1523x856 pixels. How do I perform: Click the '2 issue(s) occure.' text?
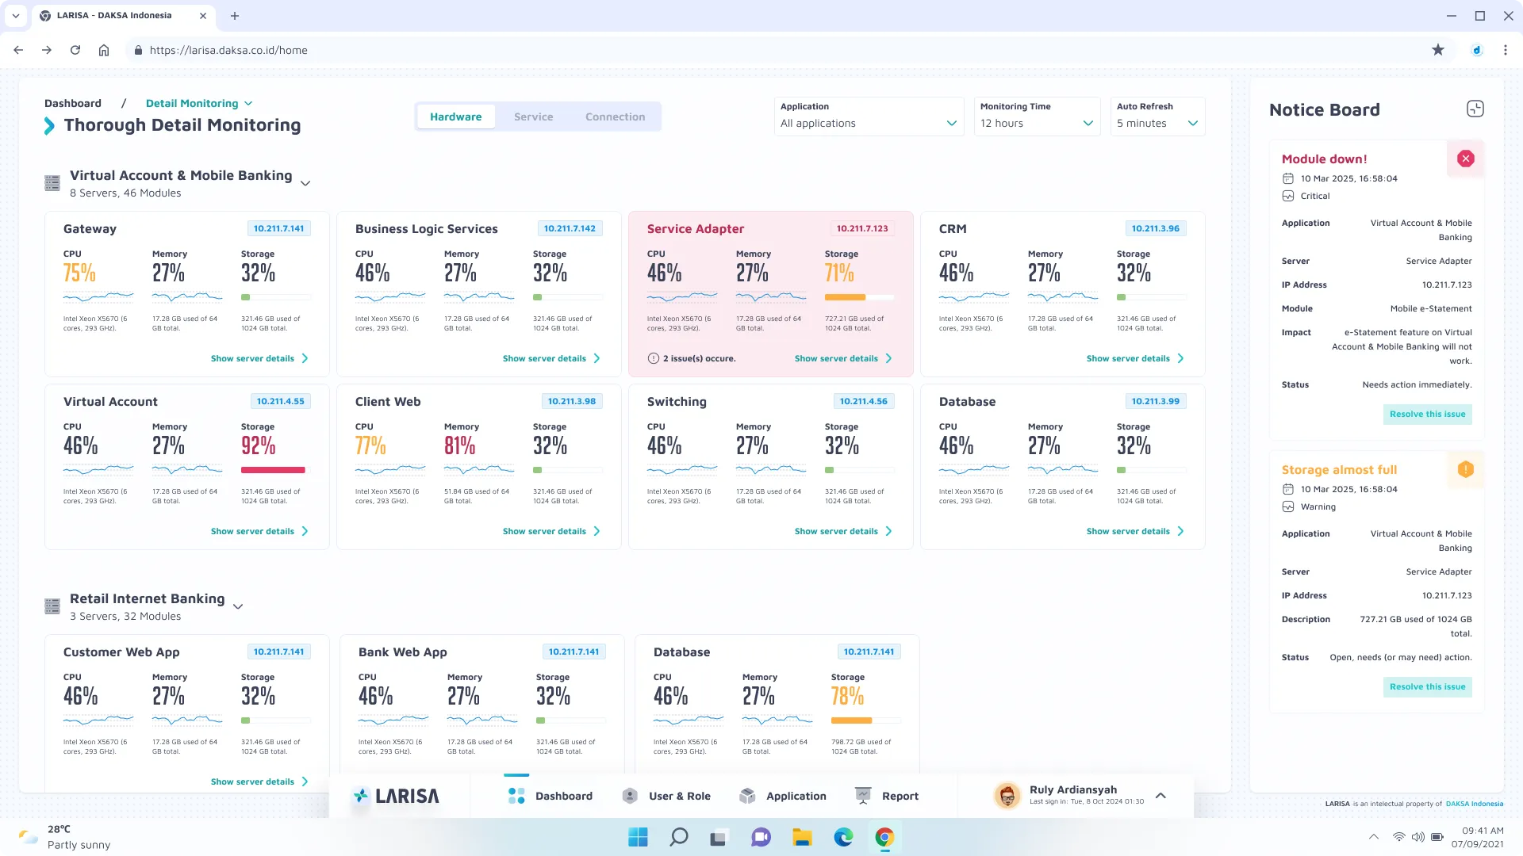pos(700,359)
